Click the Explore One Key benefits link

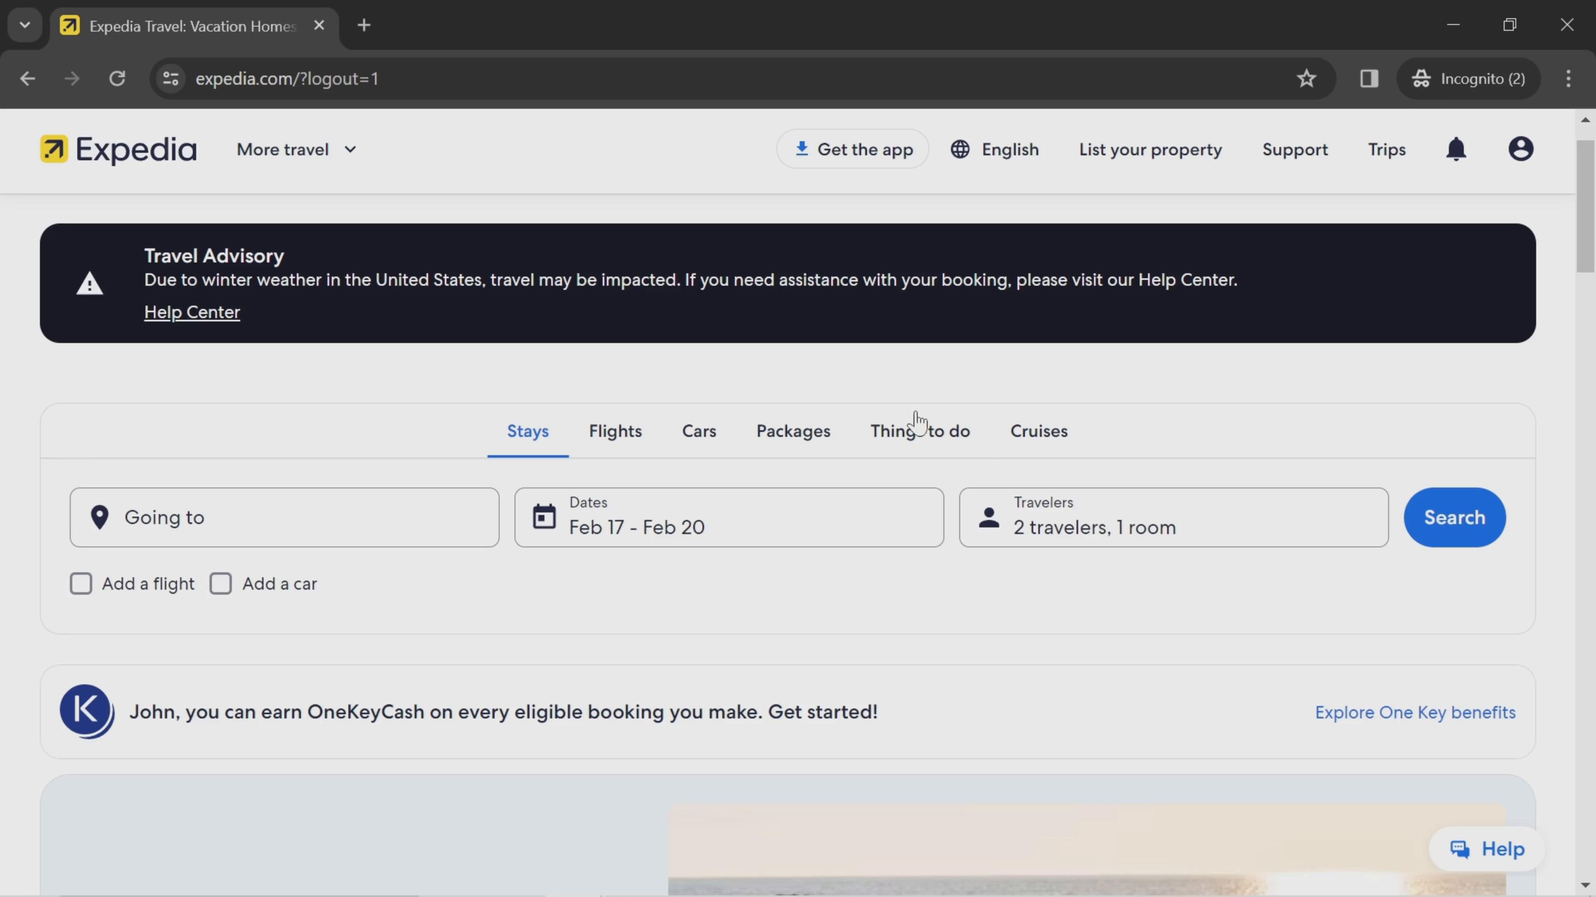pyautogui.click(x=1415, y=712)
